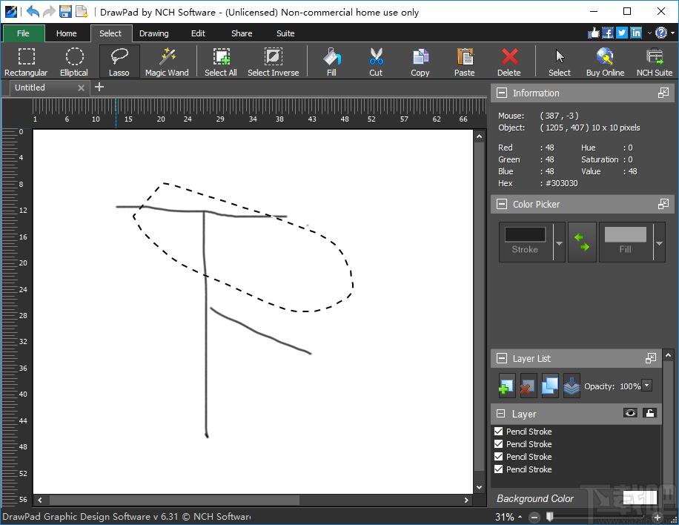The width and height of the screenshot is (679, 525).
Task: Toggle the last Pencil Stroke checkbox
Action: tap(498, 469)
